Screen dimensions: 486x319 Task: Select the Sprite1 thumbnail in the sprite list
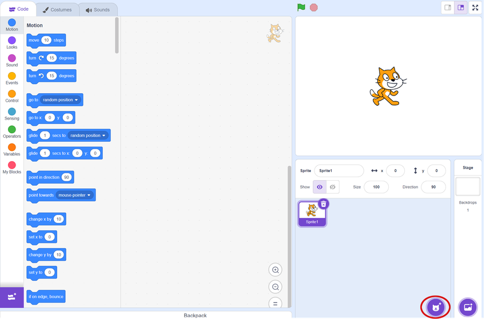313,214
